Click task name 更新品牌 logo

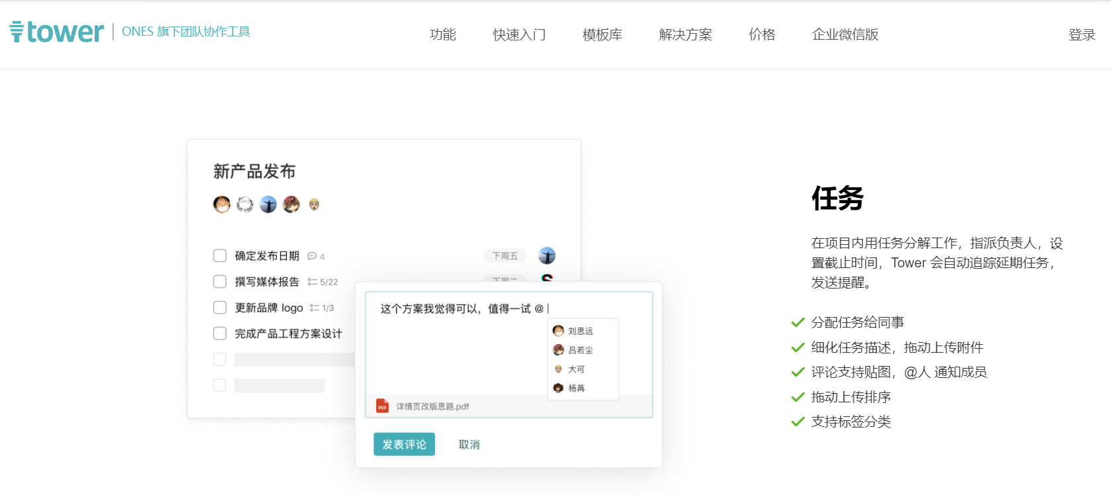269,308
